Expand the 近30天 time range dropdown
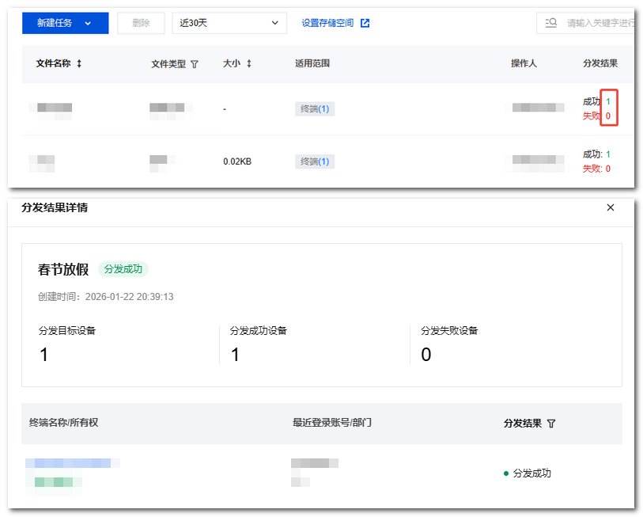Image resolution: width=643 pixels, height=517 pixels. pyautogui.click(x=229, y=23)
